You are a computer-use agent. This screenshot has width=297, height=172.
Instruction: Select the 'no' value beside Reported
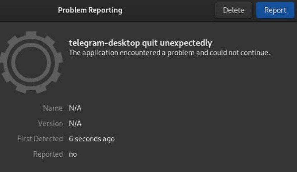73,154
